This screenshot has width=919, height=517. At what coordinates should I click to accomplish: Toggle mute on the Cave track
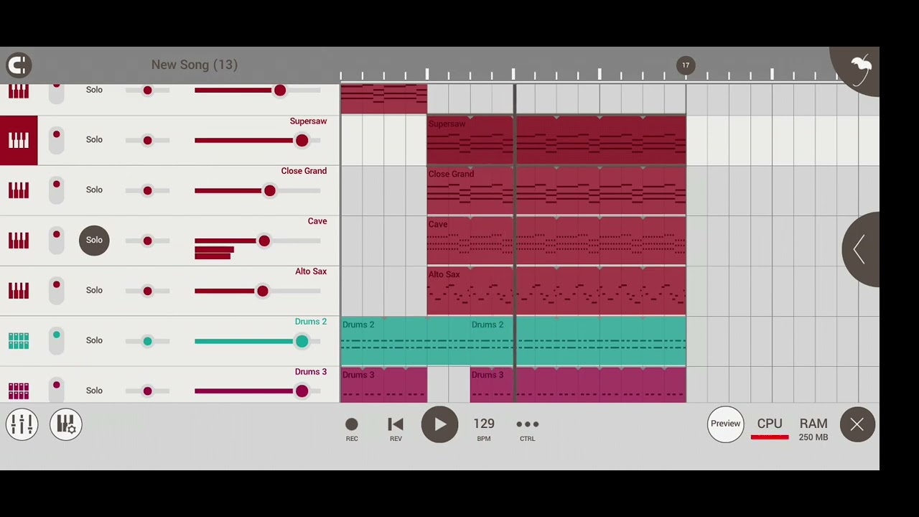click(56, 241)
